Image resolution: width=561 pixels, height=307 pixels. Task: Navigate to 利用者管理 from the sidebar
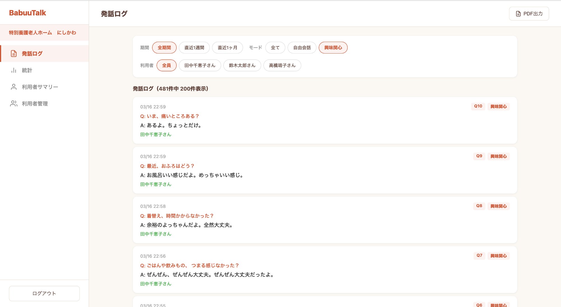34,104
